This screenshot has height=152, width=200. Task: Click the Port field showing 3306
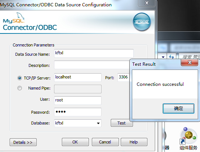pyautogui.click(x=123, y=77)
